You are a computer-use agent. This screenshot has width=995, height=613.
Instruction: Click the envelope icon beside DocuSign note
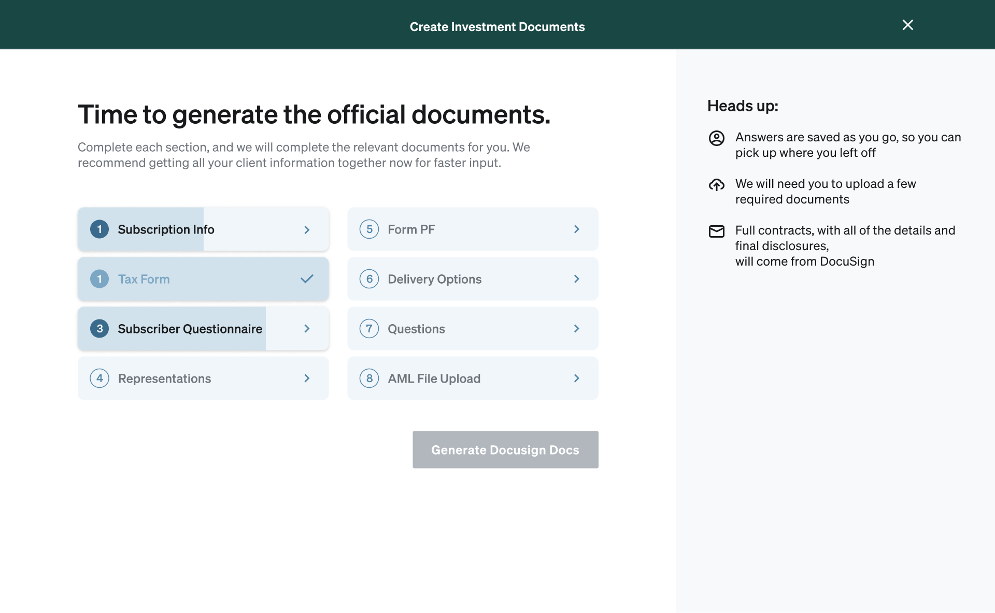pyautogui.click(x=716, y=231)
